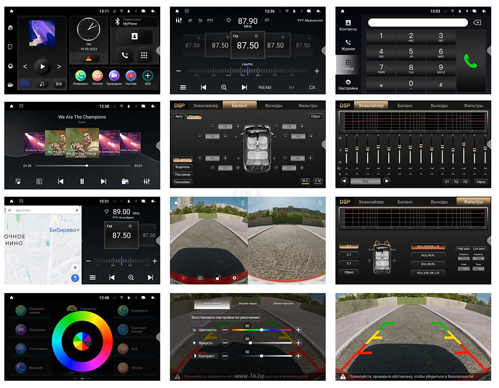Tap microphone icon in map search bar
Screen dimensions: 499x388
(x=77, y=210)
